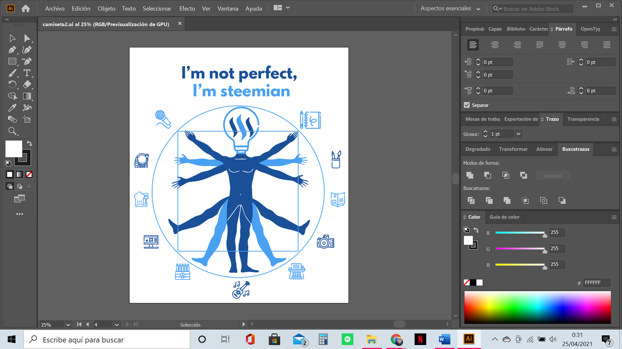Apply Minus Front shape mode

coord(488,175)
